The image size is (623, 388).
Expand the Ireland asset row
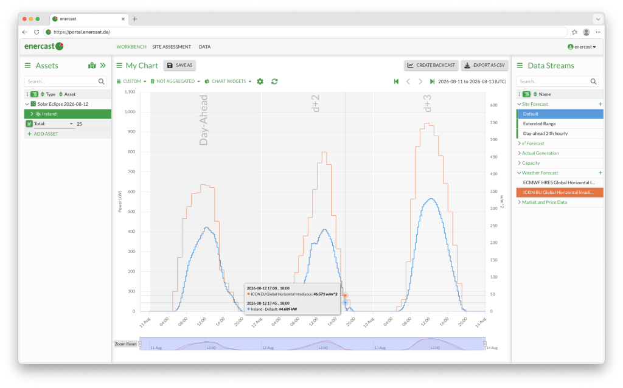point(32,114)
